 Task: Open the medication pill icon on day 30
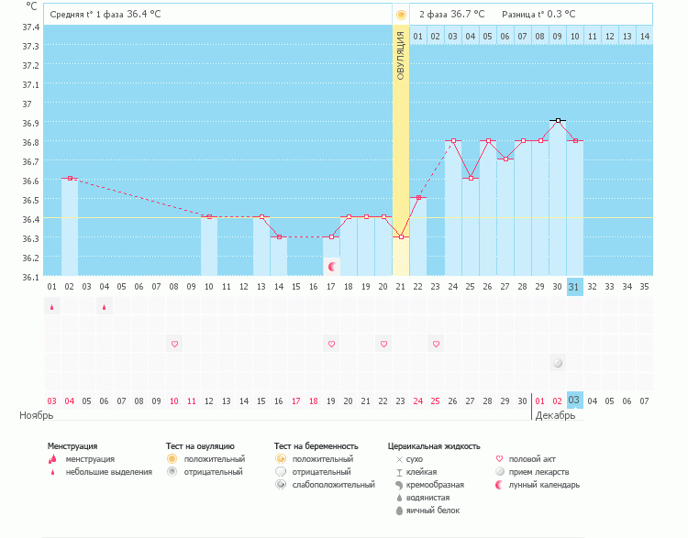558,363
